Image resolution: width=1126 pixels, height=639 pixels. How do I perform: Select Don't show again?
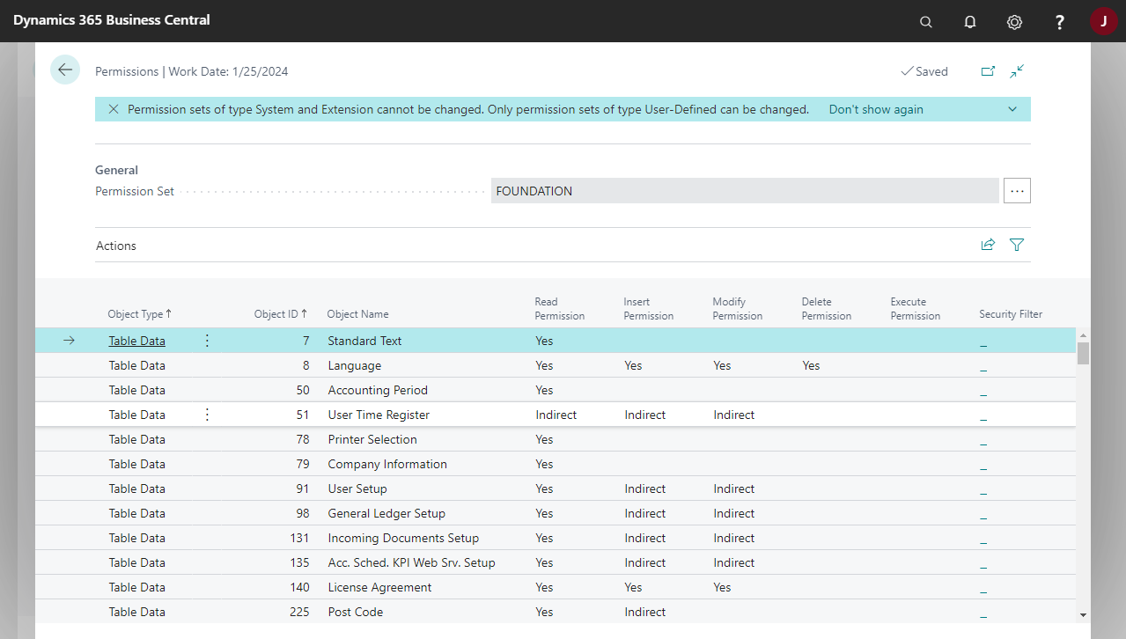[875, 108]
